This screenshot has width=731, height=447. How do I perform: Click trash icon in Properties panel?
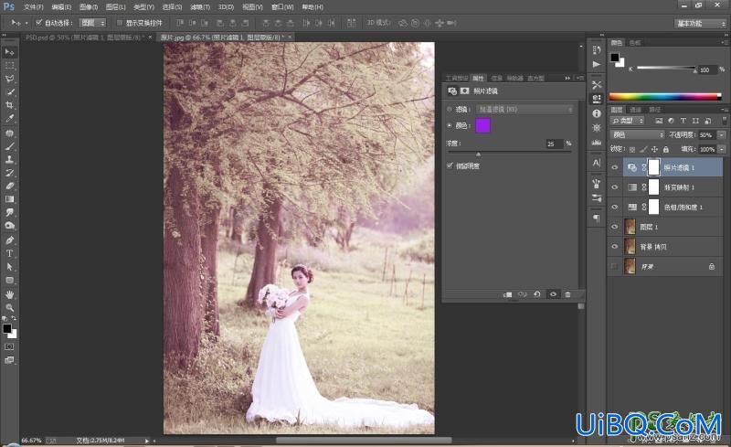point(567,294)
